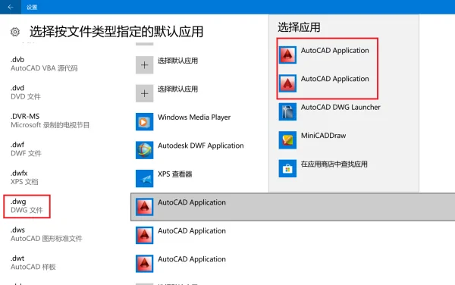This screenshot has height=285, width=455.
Task: Click the .dwt AutoCAD 样板 entry
Action: coord(33,263)
